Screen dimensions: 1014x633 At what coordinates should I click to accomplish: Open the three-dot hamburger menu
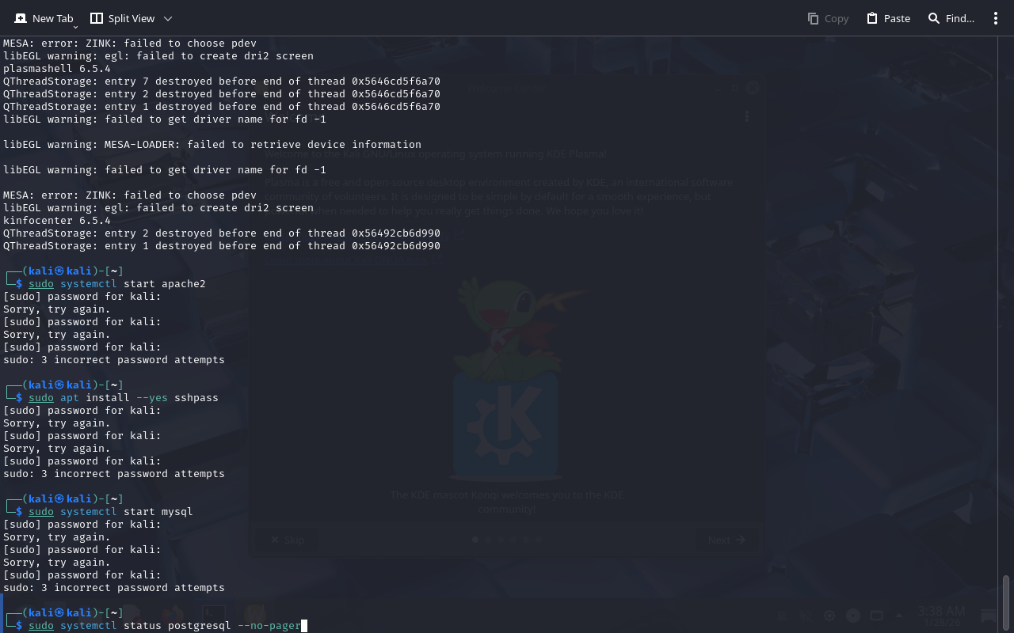996,18
